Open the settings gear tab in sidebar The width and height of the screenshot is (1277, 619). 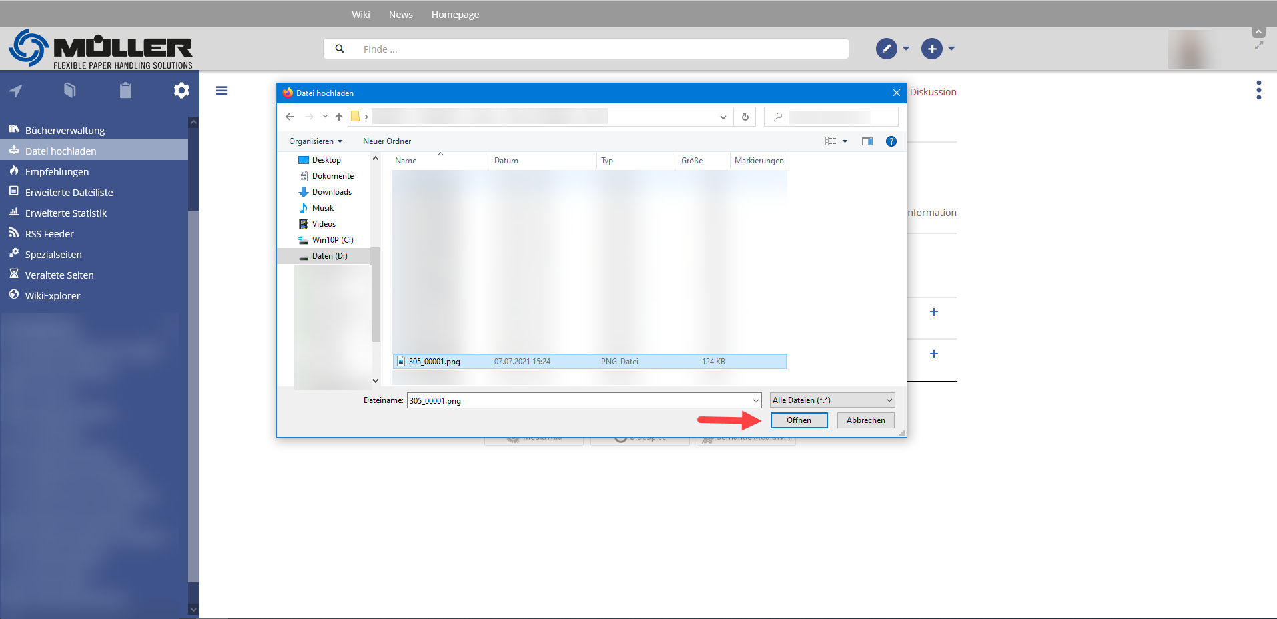point(181,91)
